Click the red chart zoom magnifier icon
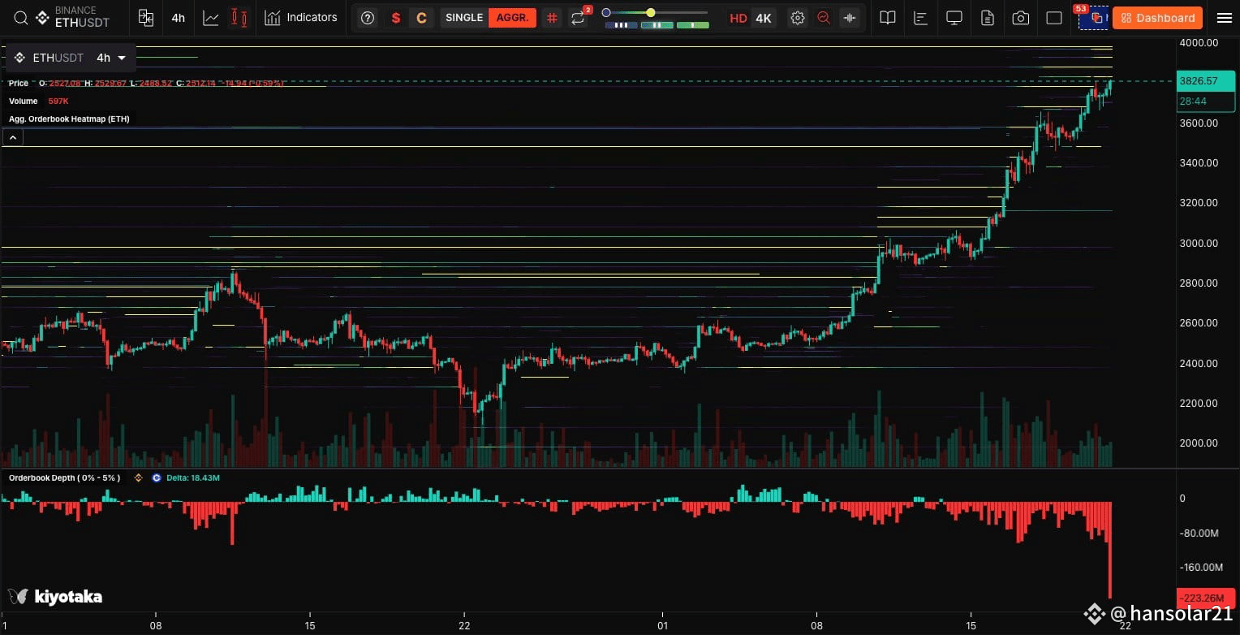The image size is (1240, 635). click(x=824, y=18)
